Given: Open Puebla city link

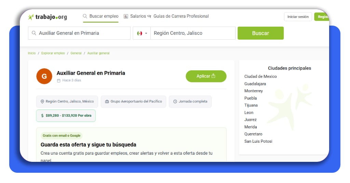Looking at the screenshot, I should tap(251, 98).
